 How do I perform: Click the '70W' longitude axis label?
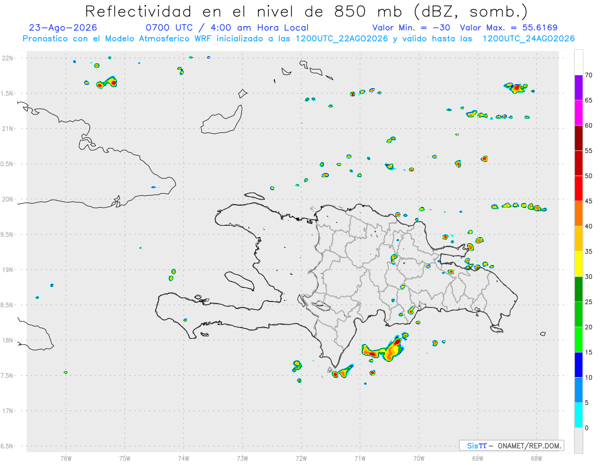(x=419, y=457)
